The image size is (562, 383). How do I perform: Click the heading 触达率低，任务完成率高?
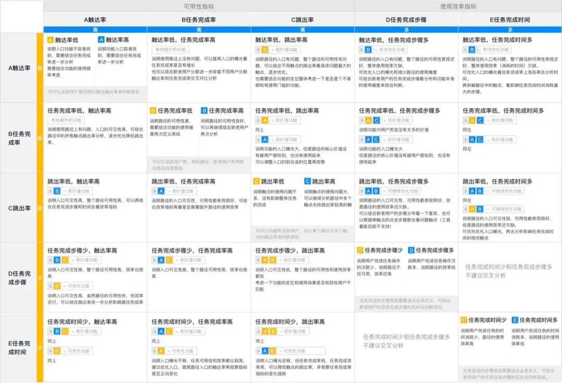click(x=183, y=39)
